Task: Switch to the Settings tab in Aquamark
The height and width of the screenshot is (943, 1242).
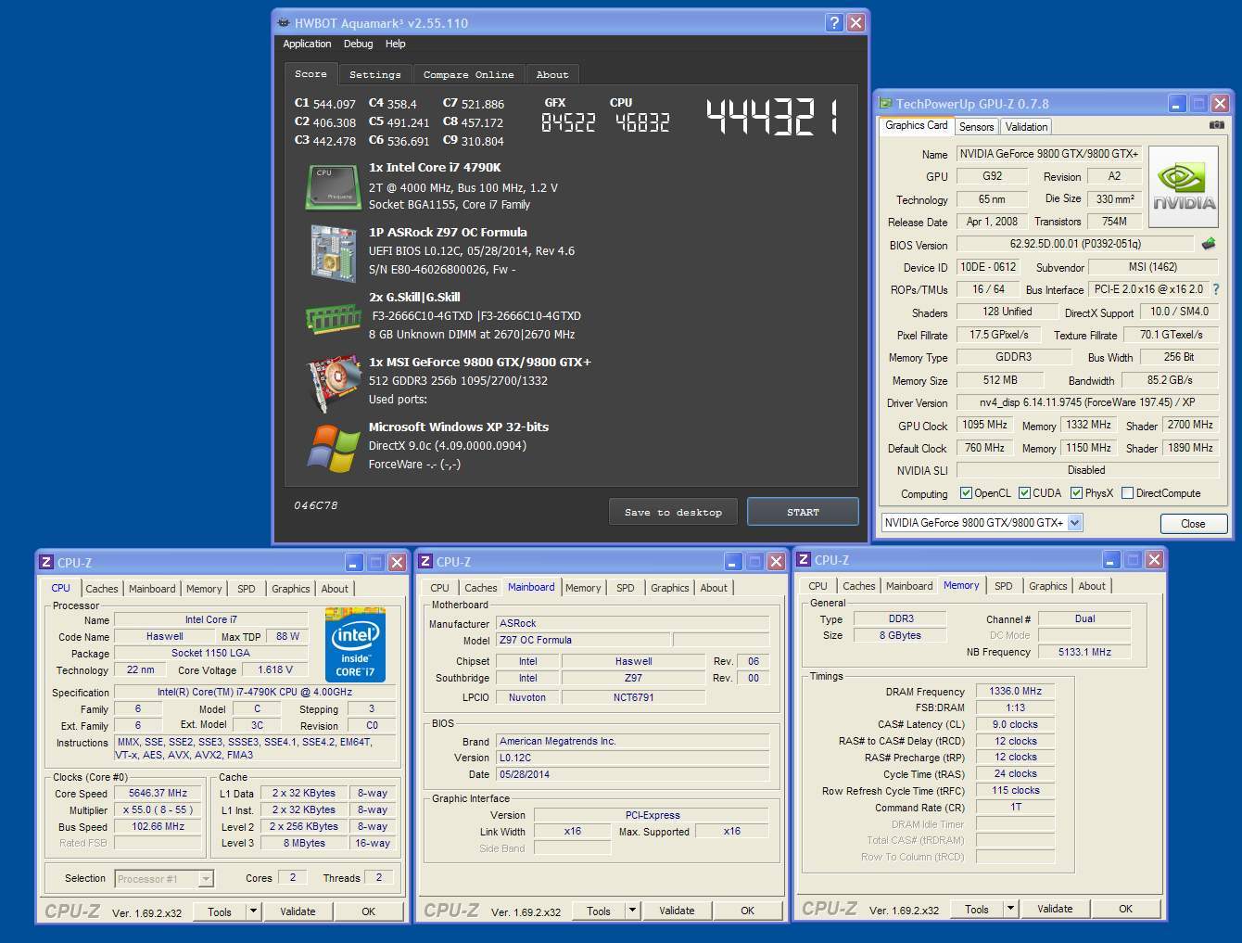Action: coord(375,75)
